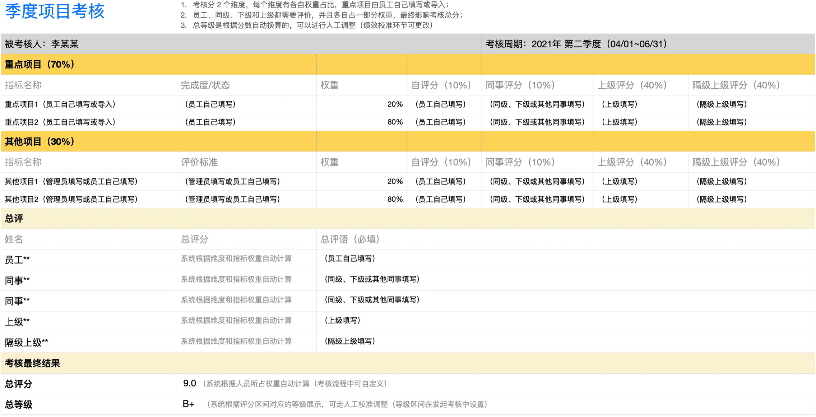Click the 同事评分 cell for 重点项目2
This screenshot has width=816, height=417.
(x=538, y=122)
